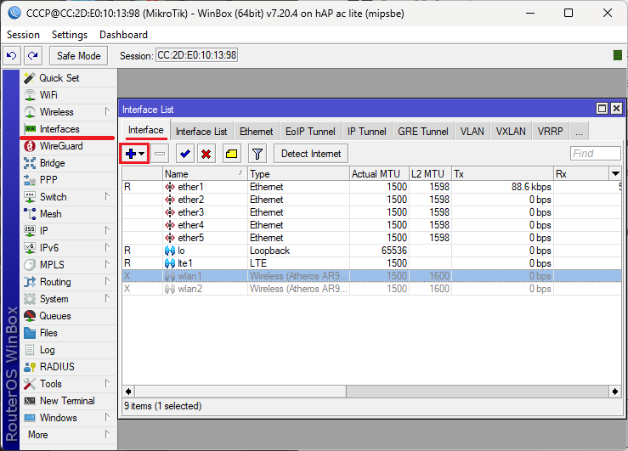
Task: Sort by the Actual MTU column header
Action: [x=379, y=173]
